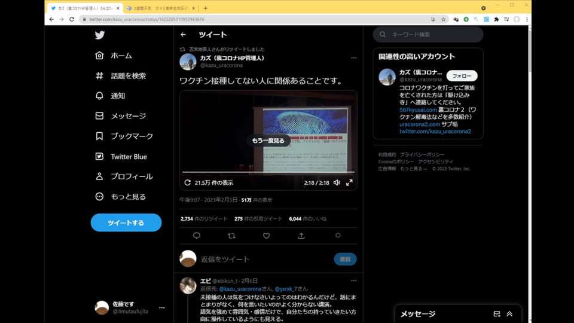Expand もっと見る in the footer
The width and height of the screenshot is (574, 323).
[x=413, y=169]
